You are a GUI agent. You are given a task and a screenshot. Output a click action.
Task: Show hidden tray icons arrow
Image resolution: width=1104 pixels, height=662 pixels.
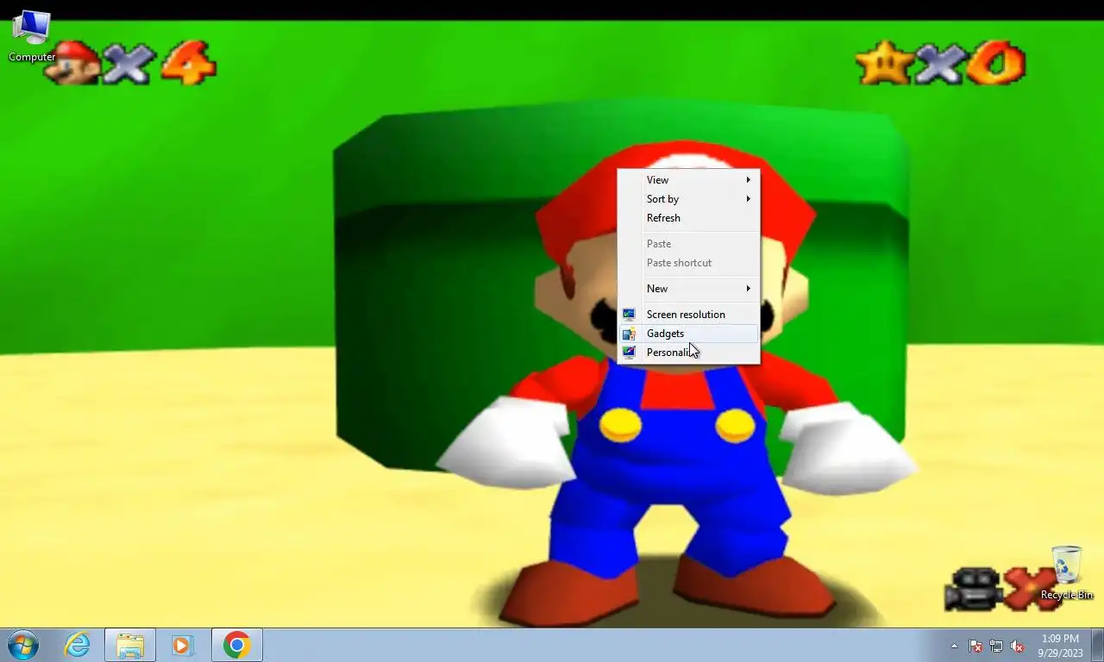click(x=954, y=646)
